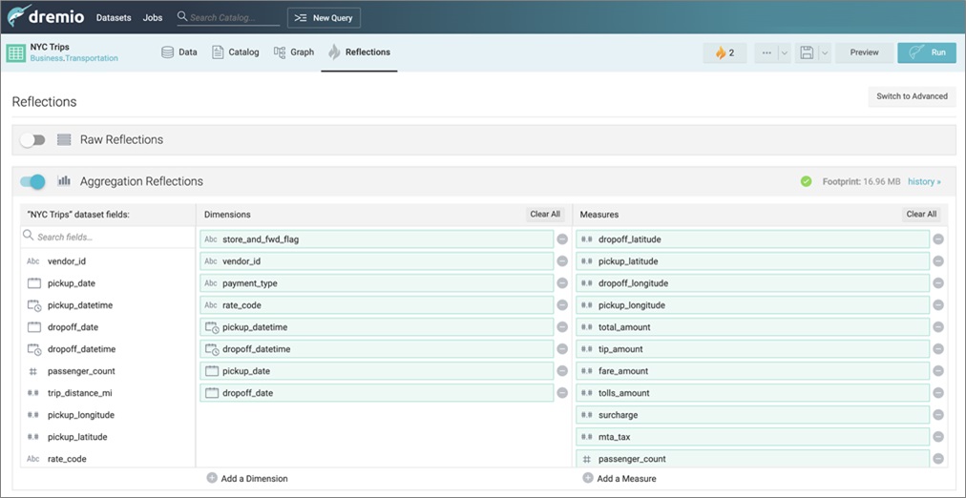Remove dropoff_latitude measure with minus icon

click(x=938, y=239)
